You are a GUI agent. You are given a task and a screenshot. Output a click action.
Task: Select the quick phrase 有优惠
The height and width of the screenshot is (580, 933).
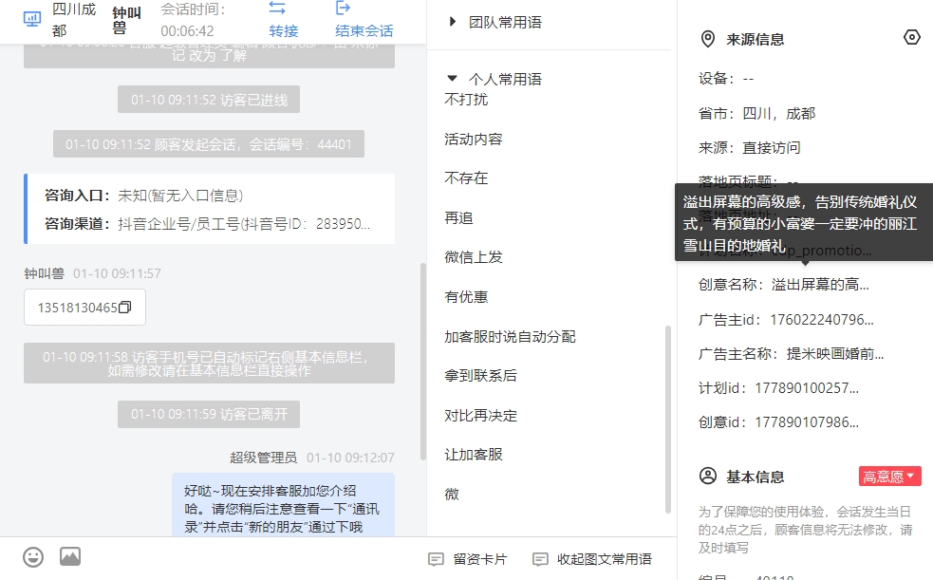466,297
